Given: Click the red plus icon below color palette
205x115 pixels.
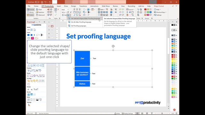Looking at the screenshot, I should (174, 110).
